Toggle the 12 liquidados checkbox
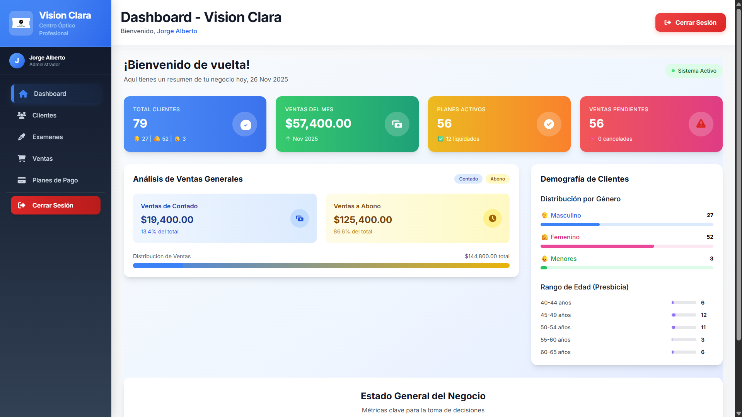The height and width of the screenshot is (417, 742). tap(441, 139)
